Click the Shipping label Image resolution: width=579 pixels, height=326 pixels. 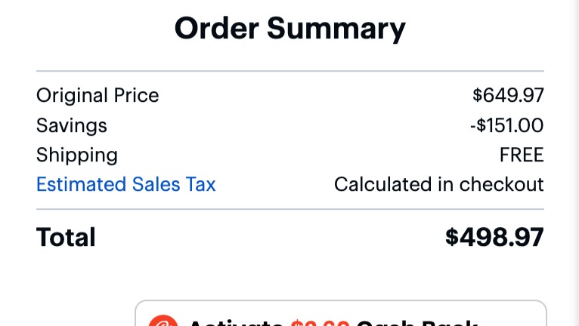[77, 155]
